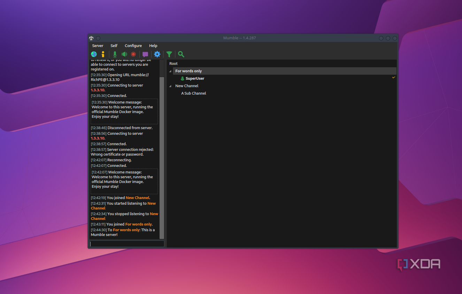Open the purple comment bubble icon
The image size is (462, 294).
coord(145,54)
